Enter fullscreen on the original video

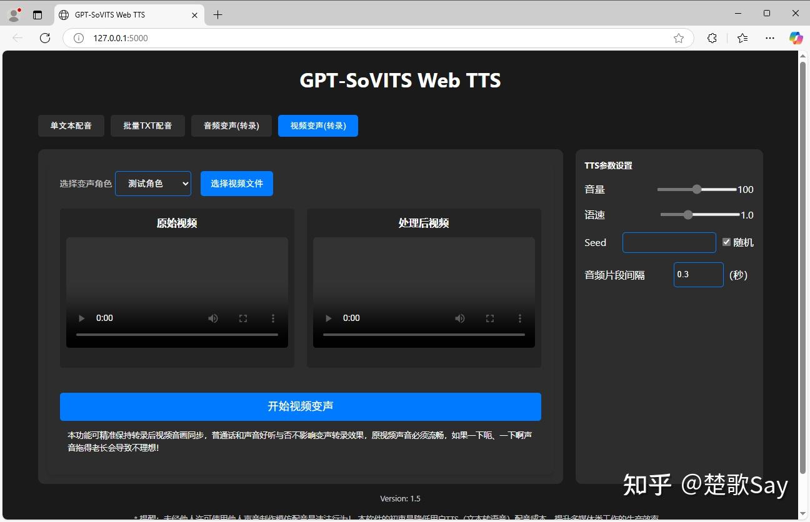242,318
